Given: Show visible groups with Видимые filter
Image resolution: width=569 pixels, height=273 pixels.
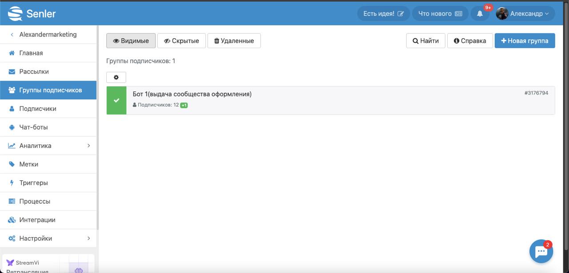Looking at the screenshot, I should click(x=131, y=41).
